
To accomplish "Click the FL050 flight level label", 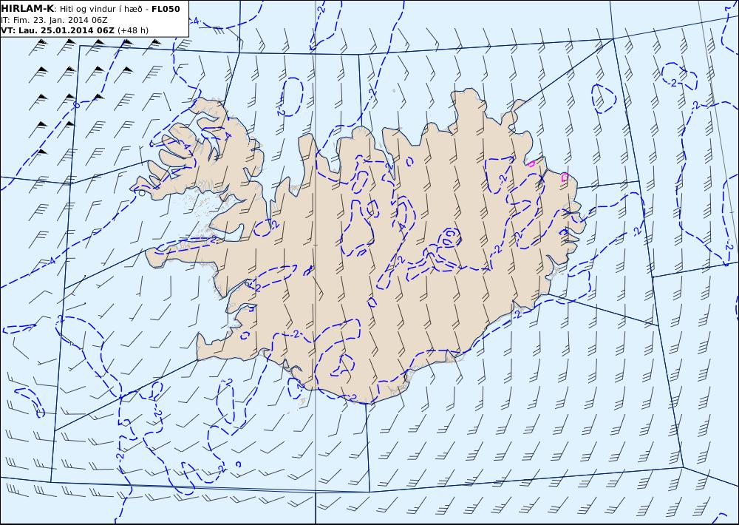I will pos(166,9).
